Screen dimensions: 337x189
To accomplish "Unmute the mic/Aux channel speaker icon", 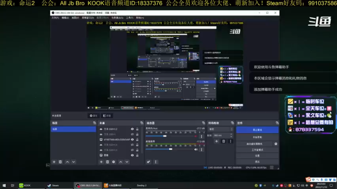I will tap(196, 136).
